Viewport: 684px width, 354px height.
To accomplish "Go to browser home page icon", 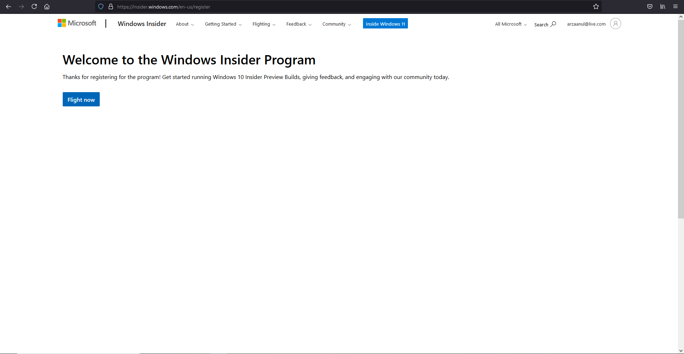I will click(x=47, y=7).
